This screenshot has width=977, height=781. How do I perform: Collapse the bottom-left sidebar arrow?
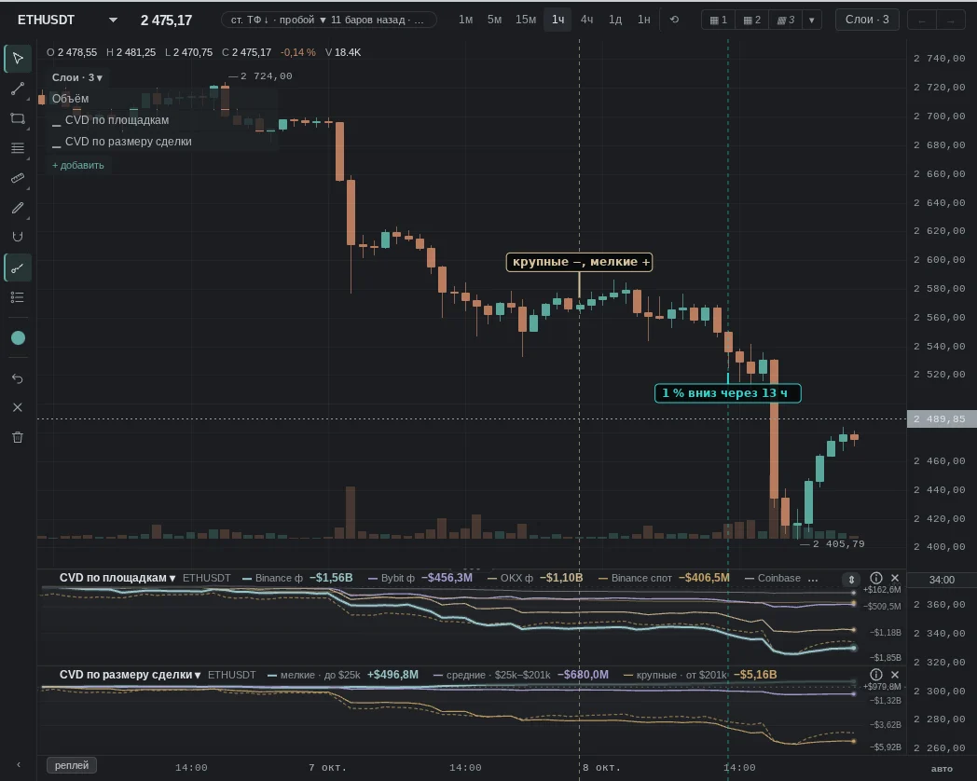[x=18, y=764]
